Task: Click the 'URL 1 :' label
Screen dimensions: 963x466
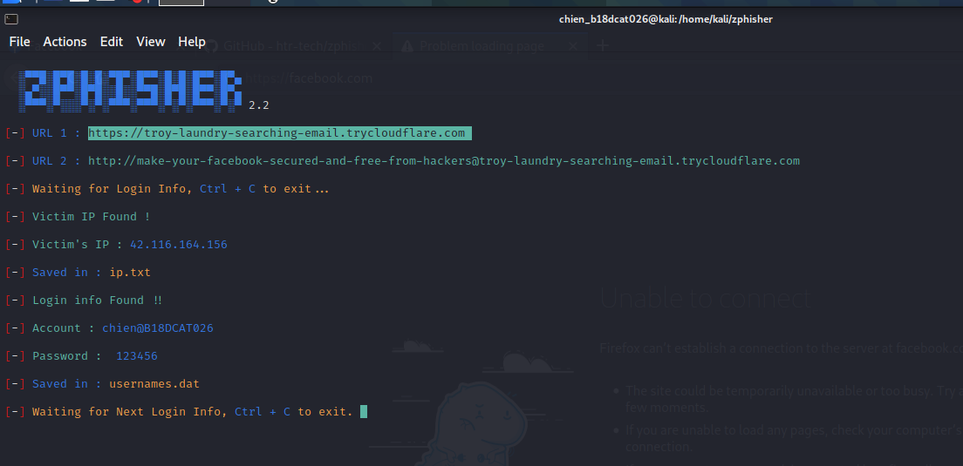Action: [x=57, y=133]
